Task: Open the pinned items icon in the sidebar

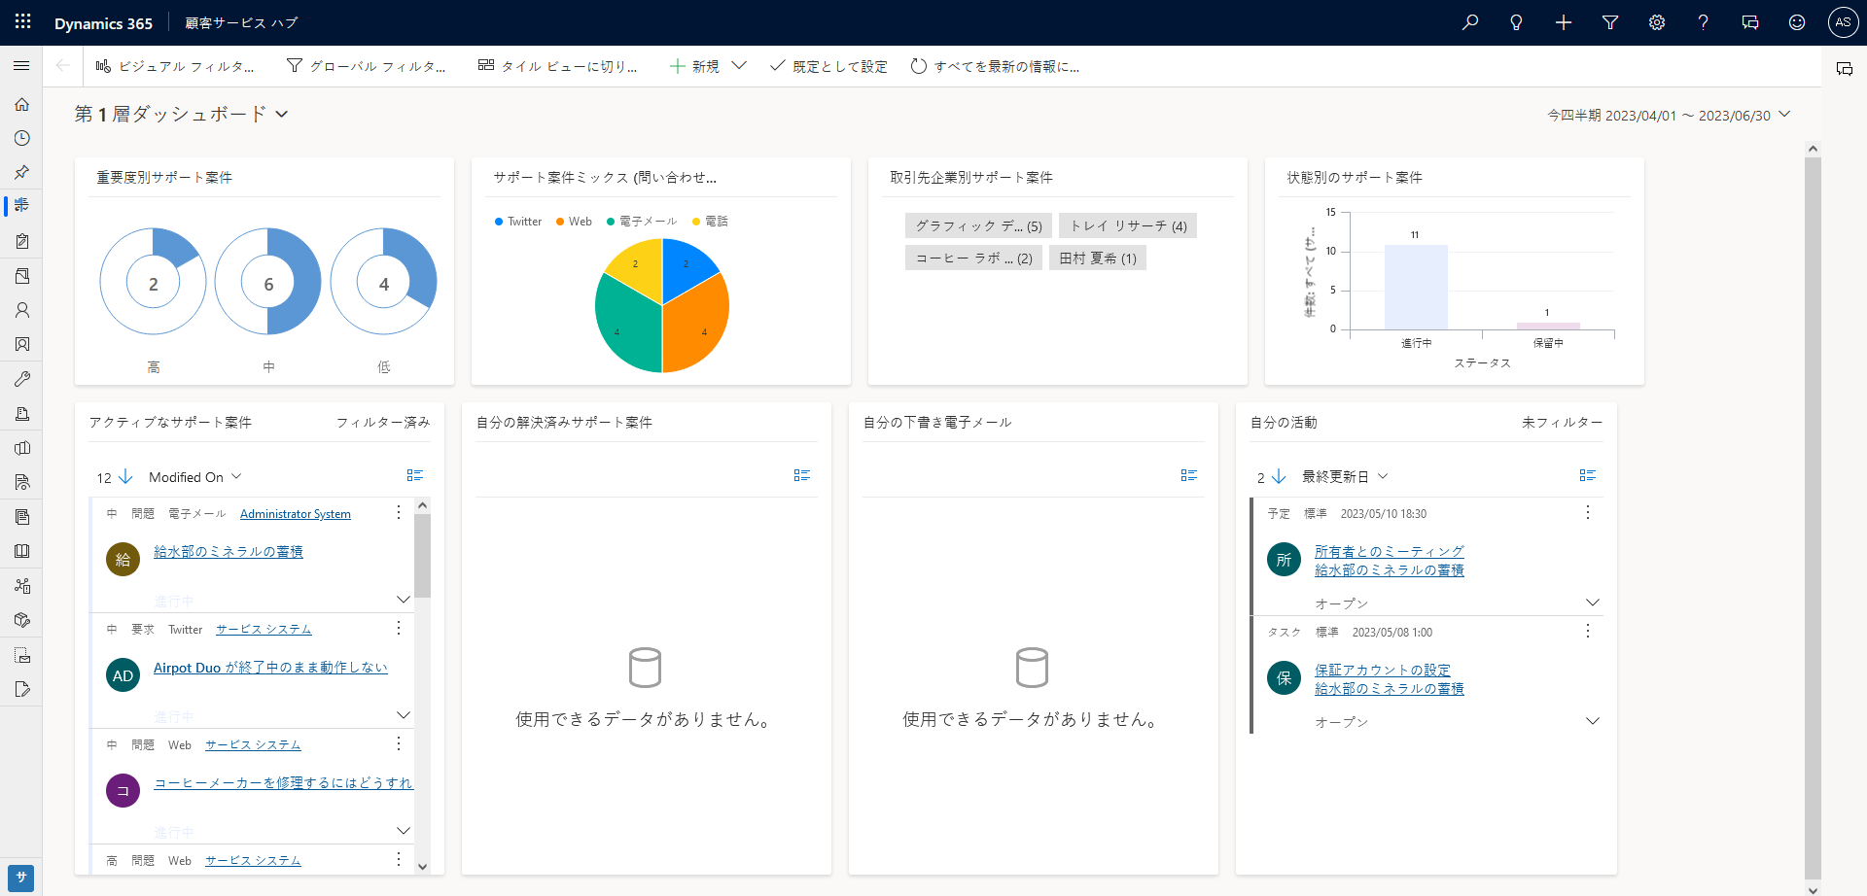Action: pos(21,172)
